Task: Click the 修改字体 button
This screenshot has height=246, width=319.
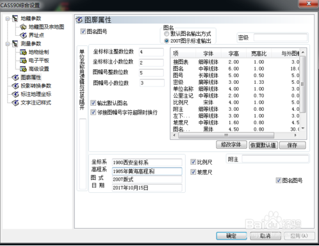Action: tap(231, 145)
